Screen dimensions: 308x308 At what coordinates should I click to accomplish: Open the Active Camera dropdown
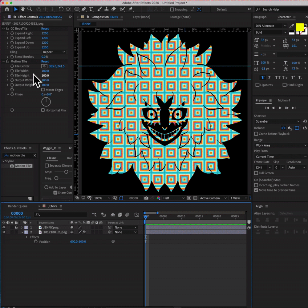click(x=213, y=198)
